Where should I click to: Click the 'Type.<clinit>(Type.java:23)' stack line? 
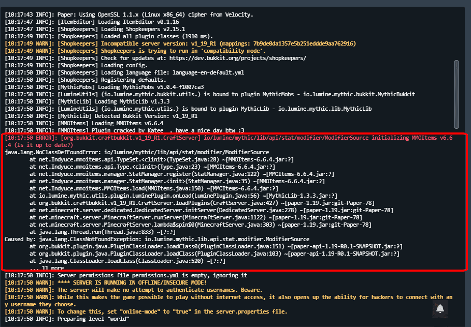click(x=152, y=167)
